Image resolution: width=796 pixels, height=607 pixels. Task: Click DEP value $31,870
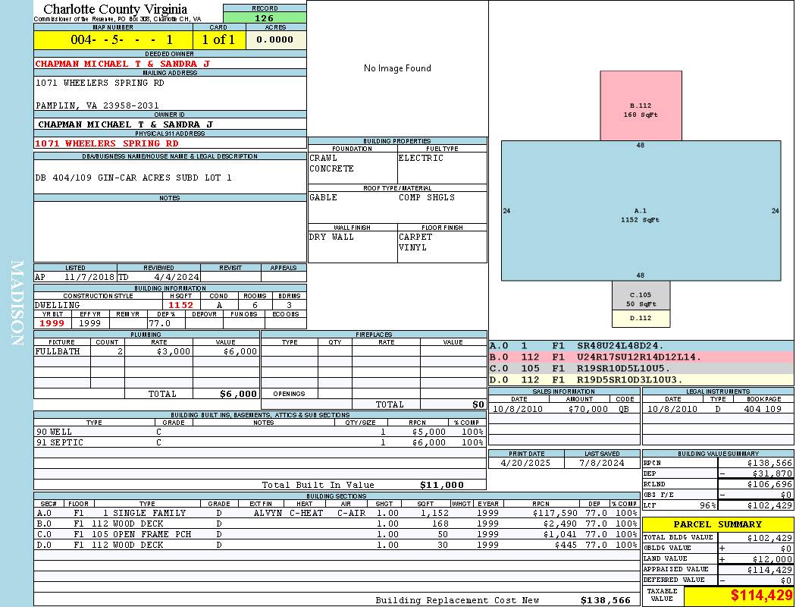click(x=772, y=473)
